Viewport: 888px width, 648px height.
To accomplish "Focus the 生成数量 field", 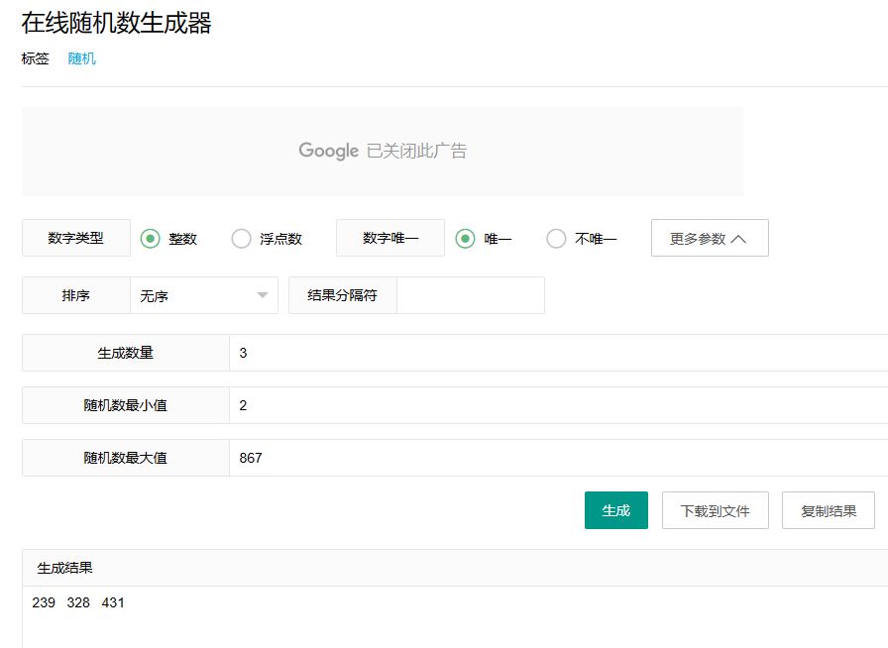I will click(555, 353).
